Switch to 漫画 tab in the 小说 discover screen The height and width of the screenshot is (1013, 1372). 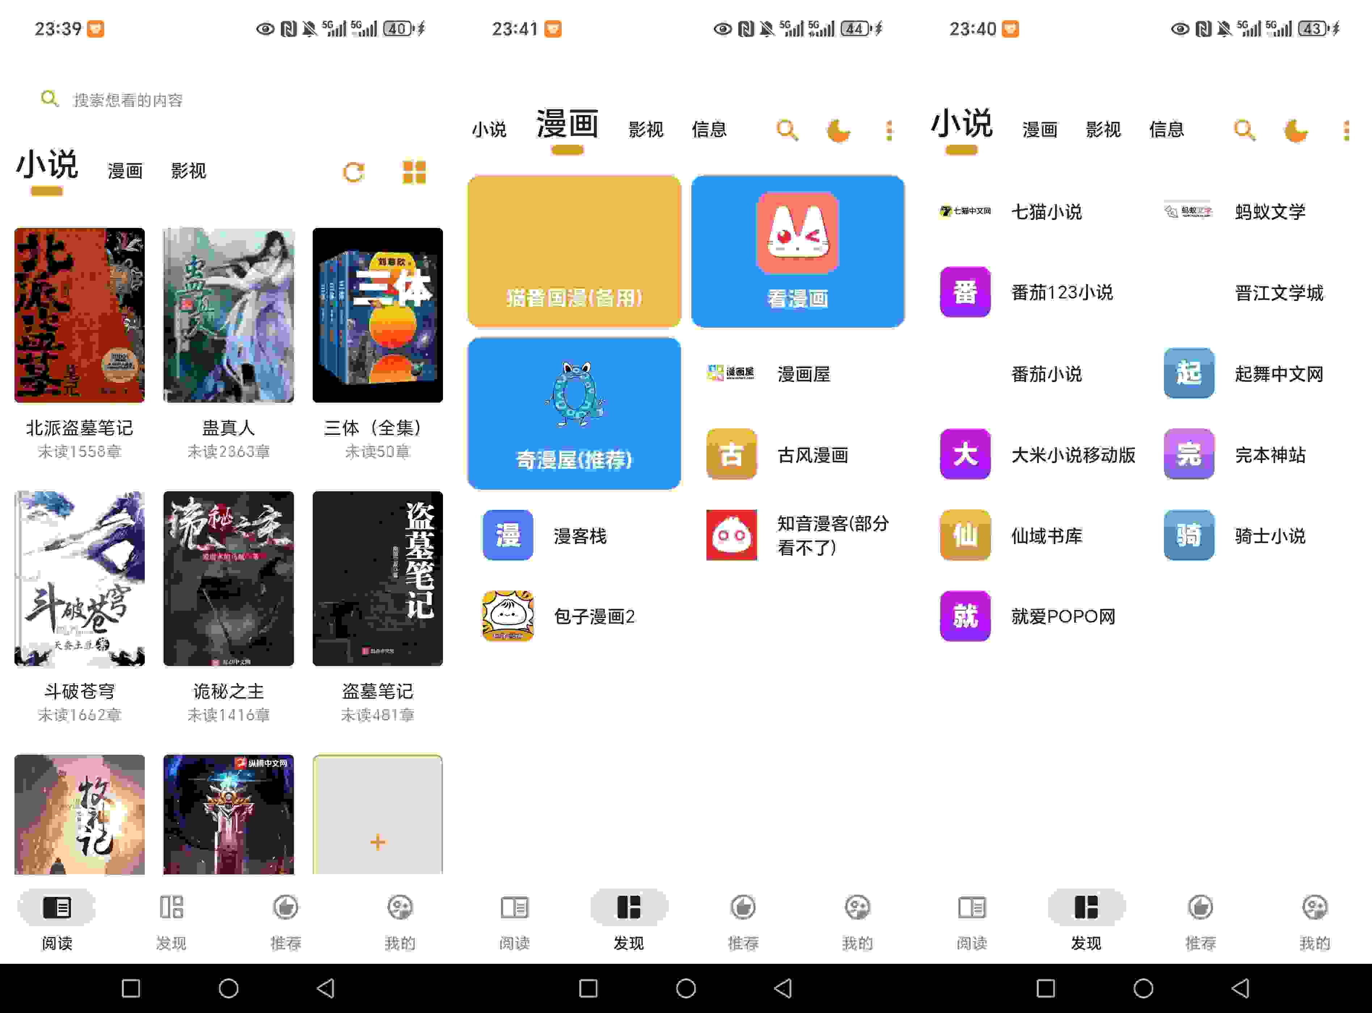[1039, 130]
